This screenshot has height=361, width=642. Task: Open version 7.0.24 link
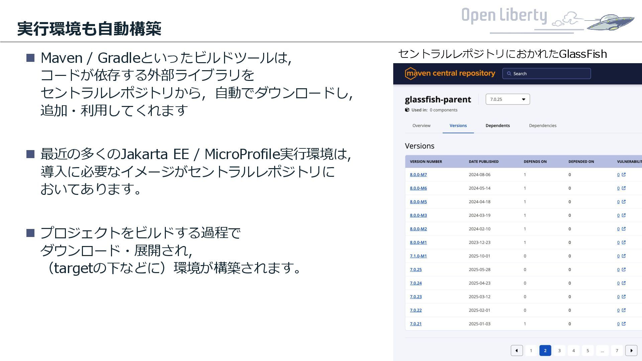[x=416, y=283]
